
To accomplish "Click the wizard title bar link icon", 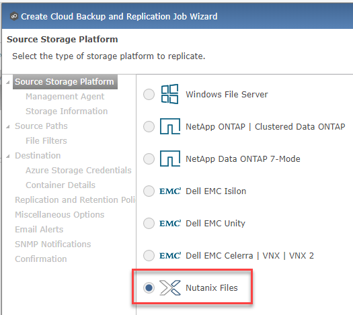I will [14, 16].
